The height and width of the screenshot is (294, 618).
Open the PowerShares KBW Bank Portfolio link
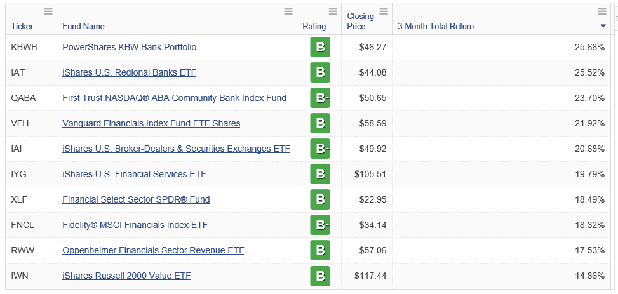tap(129, 47)
